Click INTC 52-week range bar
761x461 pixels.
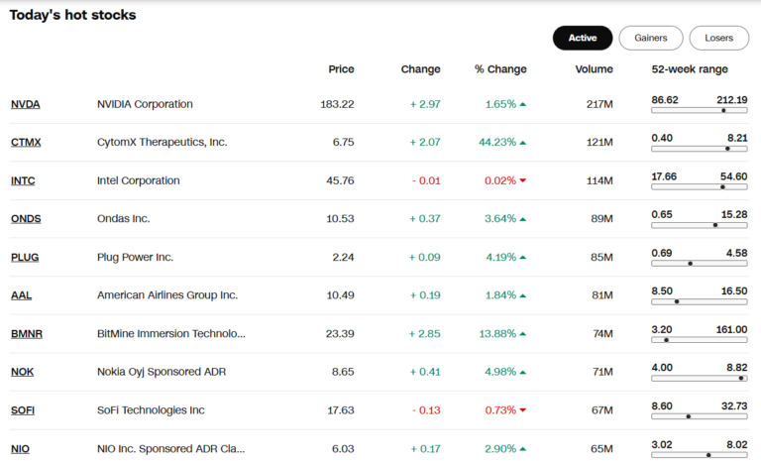click(x=700, y=187)
